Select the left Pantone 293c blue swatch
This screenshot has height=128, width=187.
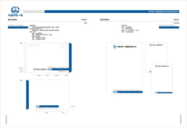pyautogui.click(x=18, y=28)
